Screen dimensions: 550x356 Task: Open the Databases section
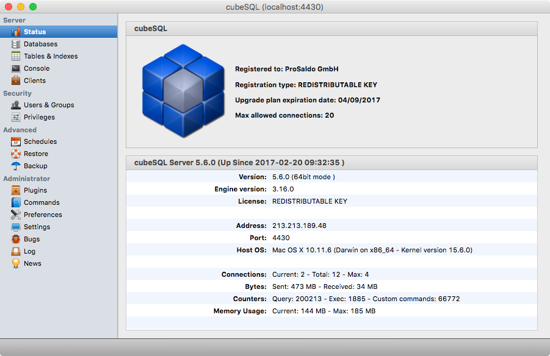click(x=38, y=44)
